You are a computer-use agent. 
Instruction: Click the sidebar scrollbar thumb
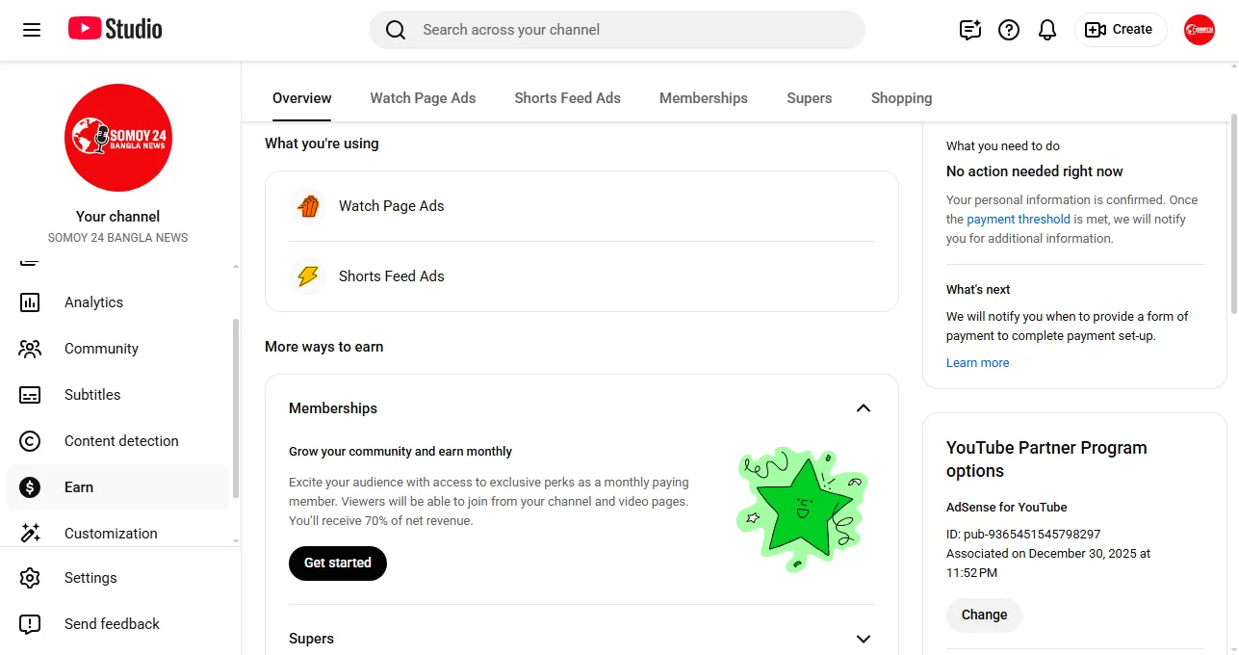(236, 408)
